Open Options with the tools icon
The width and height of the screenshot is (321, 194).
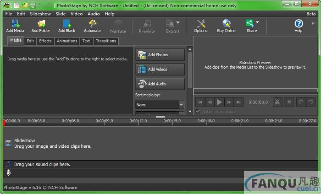[201, 24]
